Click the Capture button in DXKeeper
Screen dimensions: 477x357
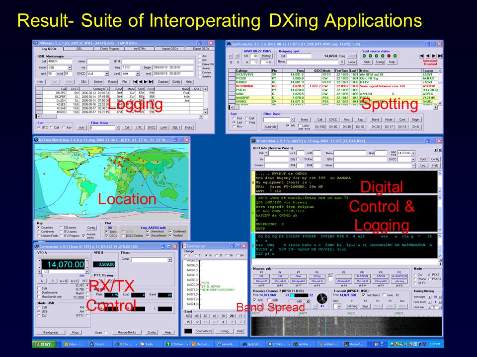click(x=163, y=82)
